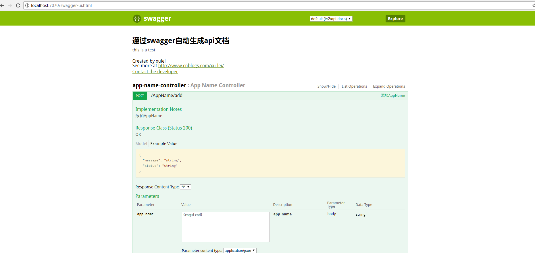Open the cnblogs.com/xu-lei link
Viewport: 535px width, 253px height.
(x=191, y=65)
